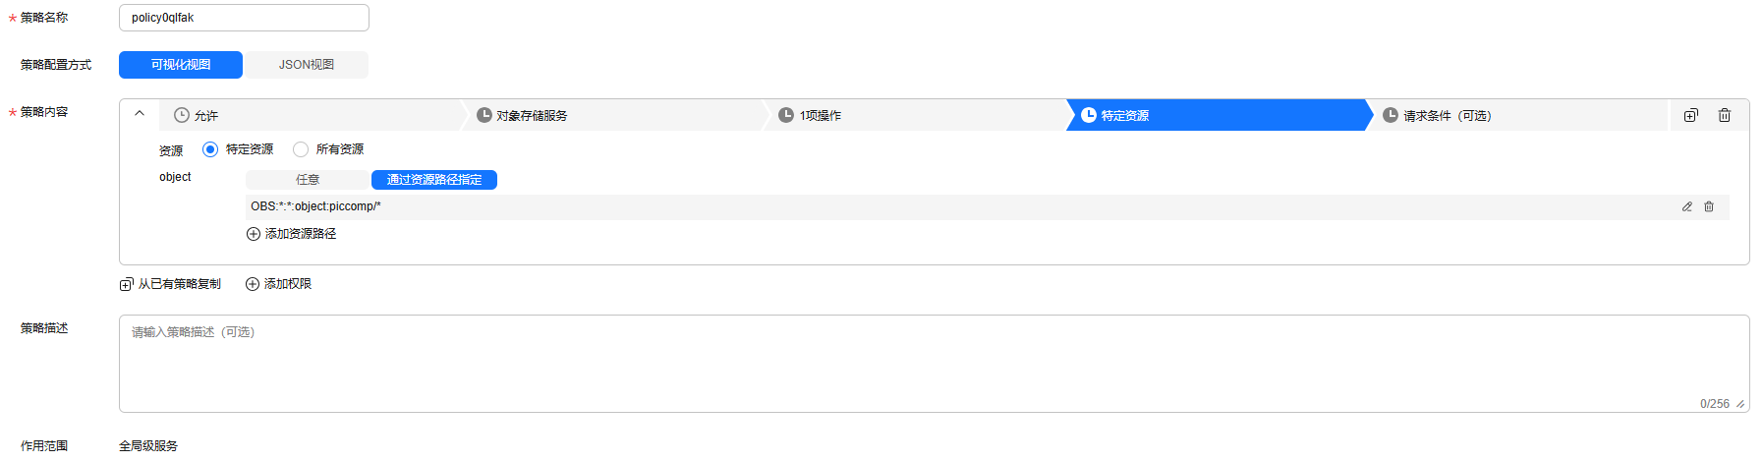Viewport: 1763px width, 462px height.
Task: Choose 通过资源路径指定 option
Action: (x=434, y=180)
